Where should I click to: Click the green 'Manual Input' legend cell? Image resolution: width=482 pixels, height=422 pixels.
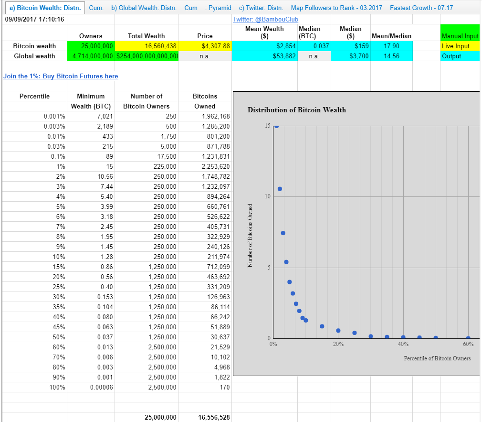coord(460,36)
